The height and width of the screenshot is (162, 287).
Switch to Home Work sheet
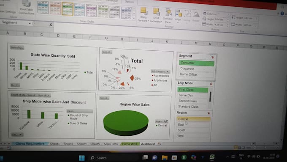coord(130,144)
